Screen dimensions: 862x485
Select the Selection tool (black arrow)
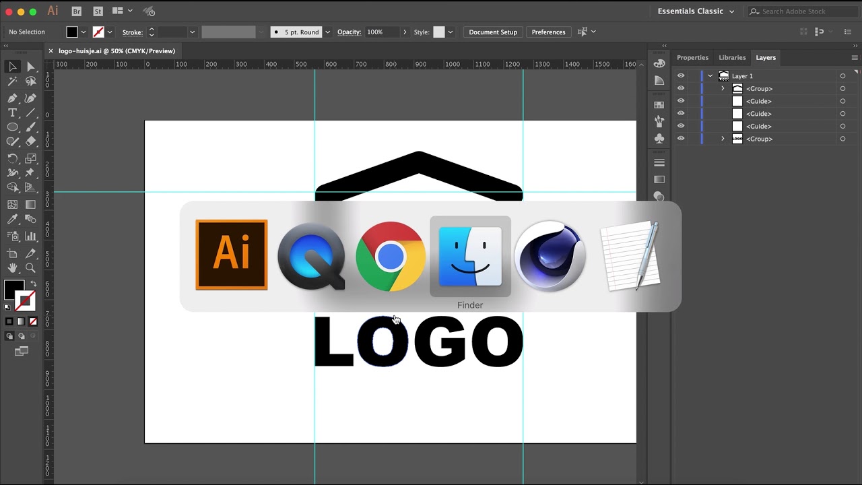[12, 66]
